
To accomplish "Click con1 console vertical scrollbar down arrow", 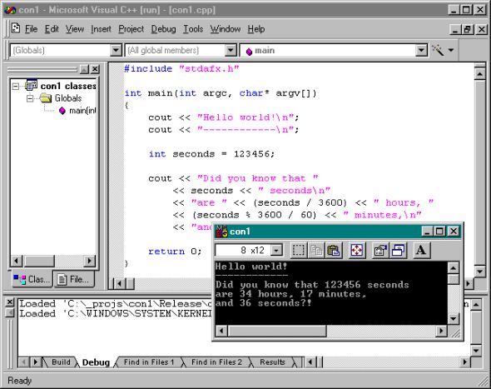I will 454,319.
